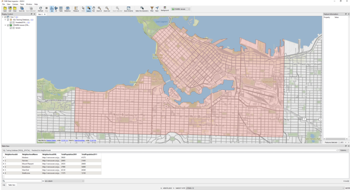Open the coordinate system UTM83-10 dropdown
Image resolution: width=350 pixels, height=190 pixels.
[x=265, y=188]
